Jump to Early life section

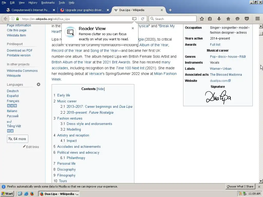[x=64, y=95]
